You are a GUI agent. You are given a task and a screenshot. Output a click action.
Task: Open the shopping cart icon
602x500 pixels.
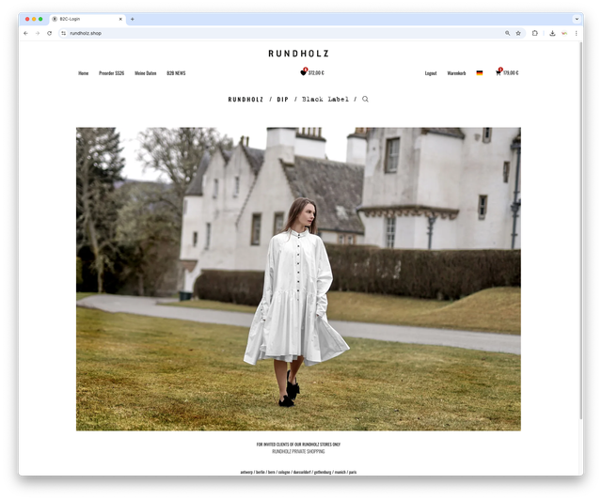click(x=499, y=72)
